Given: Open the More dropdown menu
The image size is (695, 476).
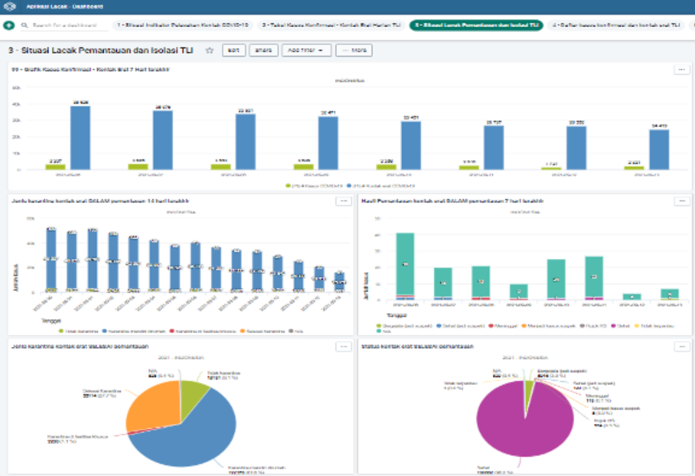Looking at the screenshot, I should pyautogui.click(x=354, y=51).
